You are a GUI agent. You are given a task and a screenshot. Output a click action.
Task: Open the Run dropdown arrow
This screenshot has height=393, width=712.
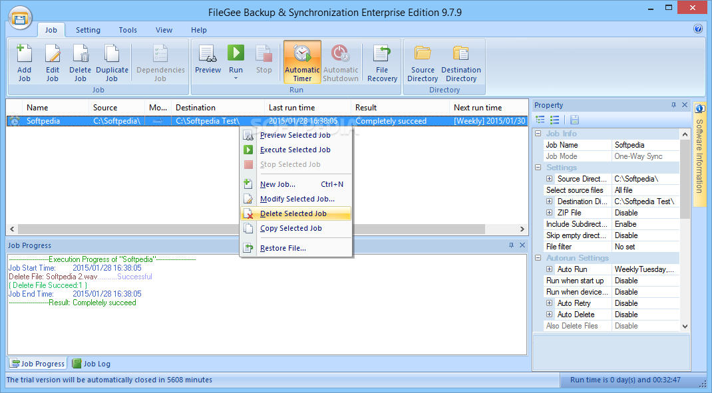(x=236, y=79)
